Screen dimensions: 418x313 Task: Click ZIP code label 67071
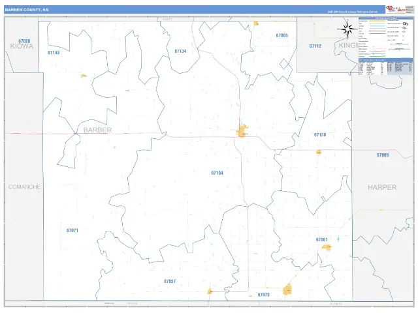pos(72,230)
